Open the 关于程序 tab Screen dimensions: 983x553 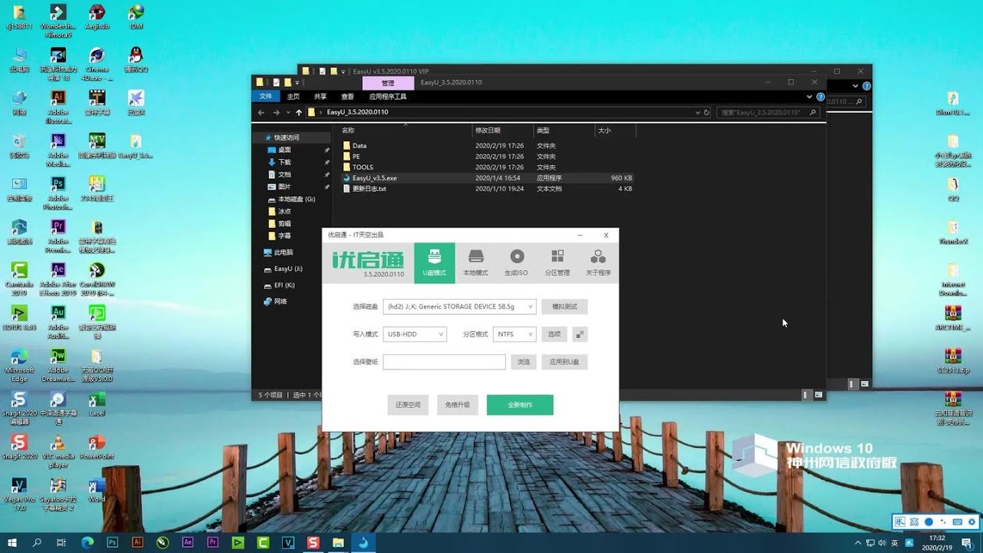598,263
